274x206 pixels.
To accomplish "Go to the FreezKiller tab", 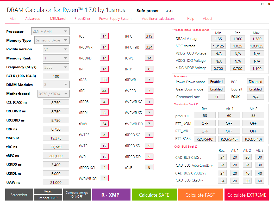I will pyautogui.click(x=83, y=19).
